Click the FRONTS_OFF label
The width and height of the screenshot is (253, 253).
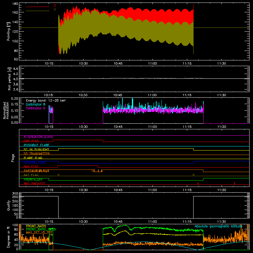(33, 179)
